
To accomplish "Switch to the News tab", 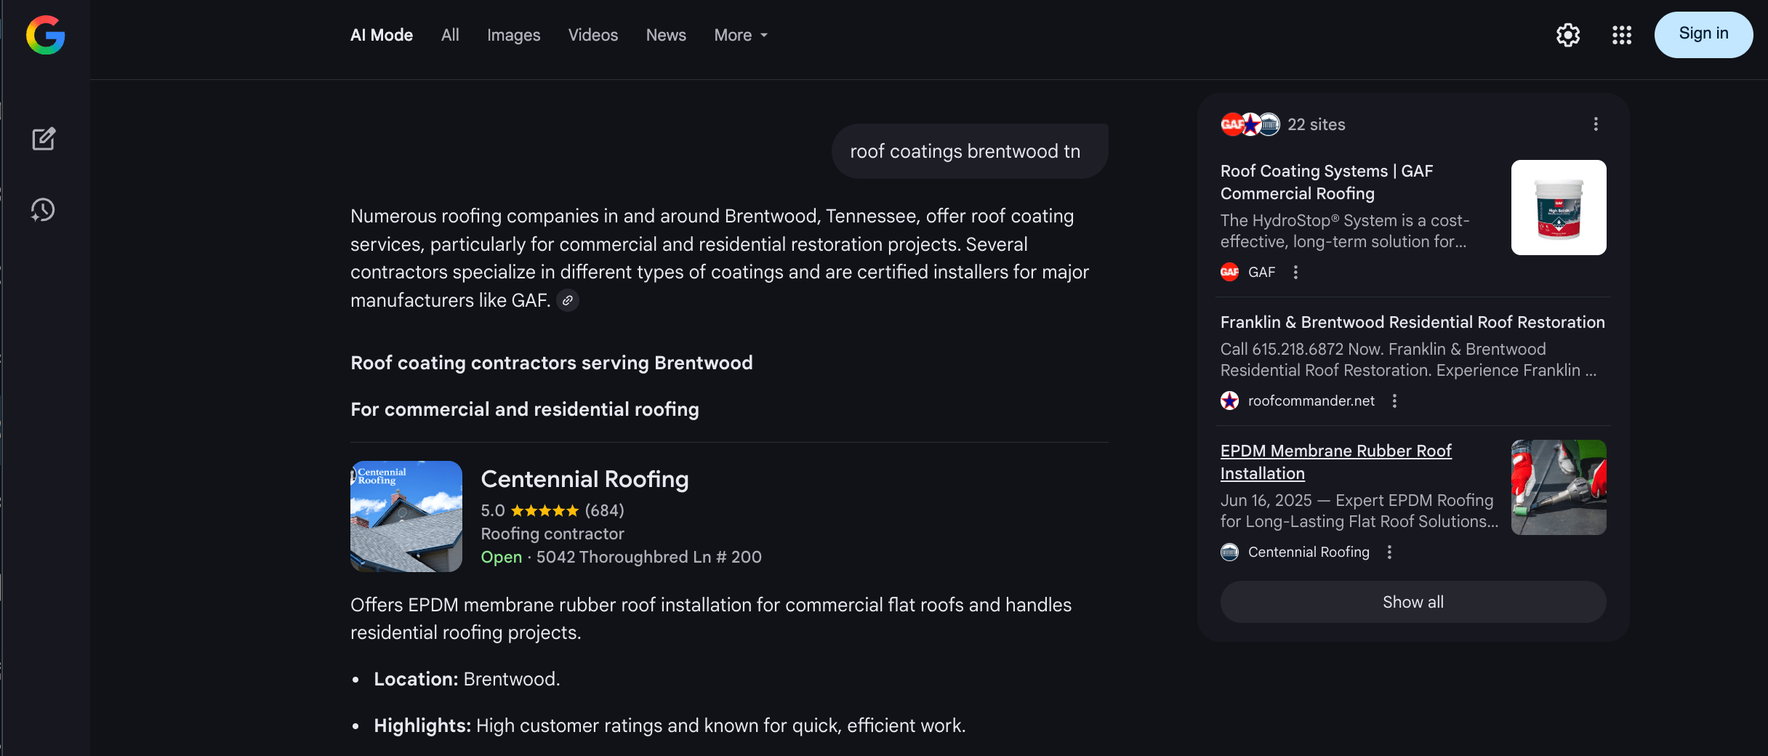I will click(666, 35).
